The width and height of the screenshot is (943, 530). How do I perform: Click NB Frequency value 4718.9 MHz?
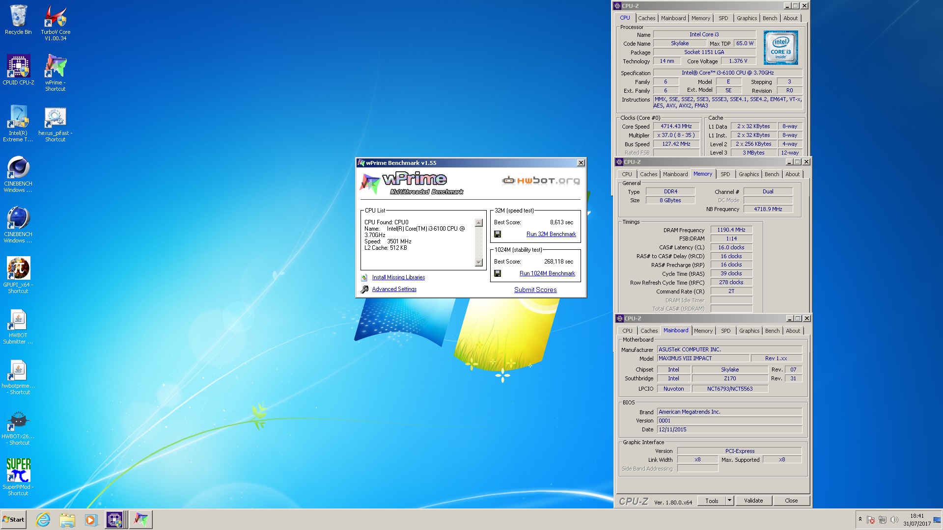point(768,210)
